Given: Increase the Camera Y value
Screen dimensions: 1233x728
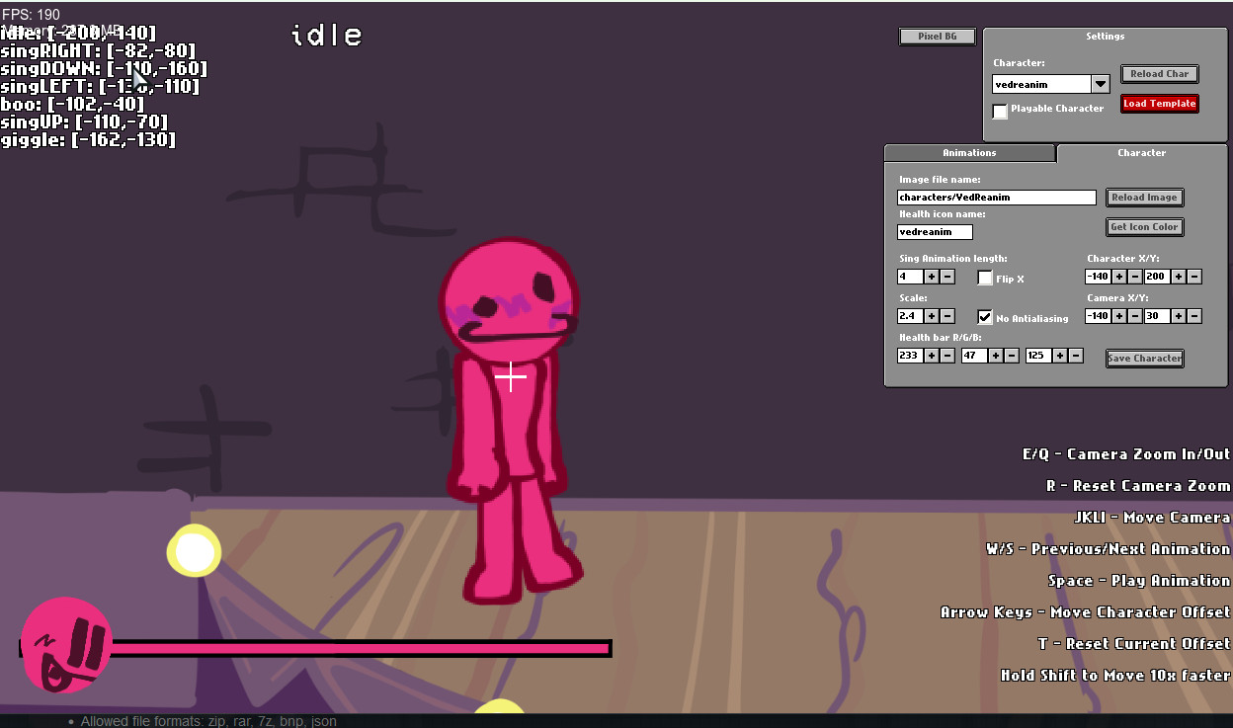Looking at the screenshot, I should click(x=1178, y=316).
